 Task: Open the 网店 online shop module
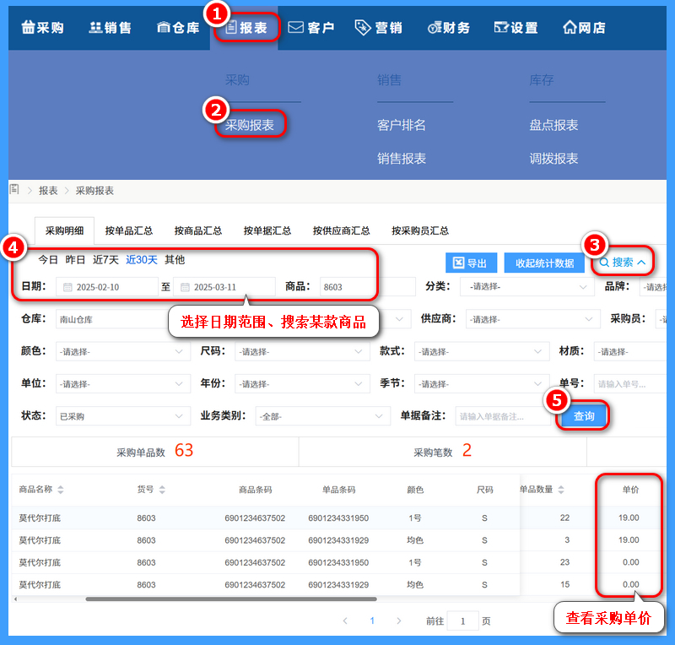(584, 28)
